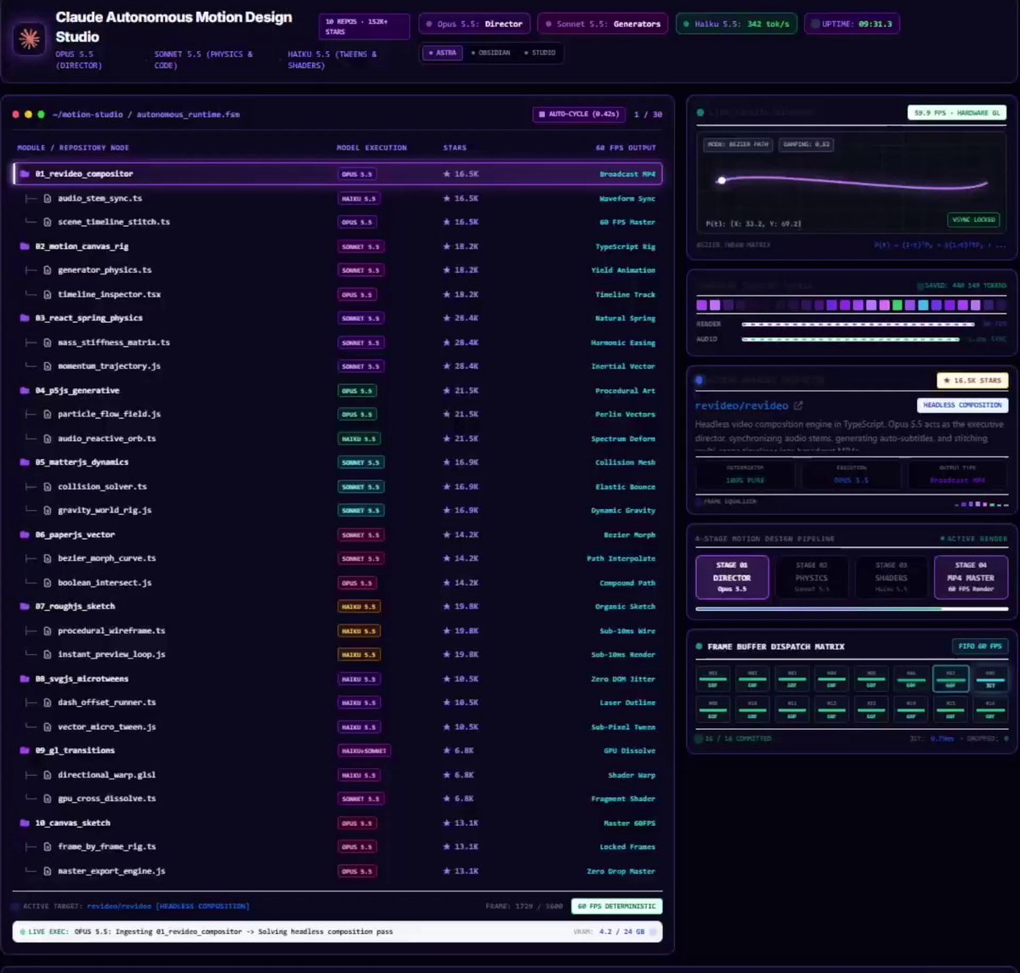Click file icon of master_export_engine.js
The width and height of the screenshot is (1020, 973).
48,871
